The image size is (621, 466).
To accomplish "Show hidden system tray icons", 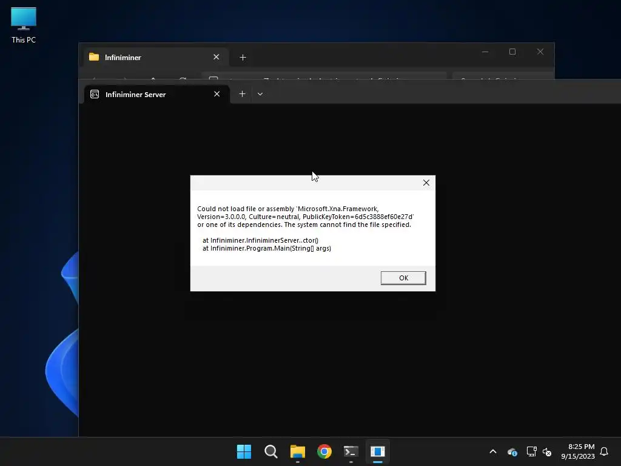I will tap(493, 451).
